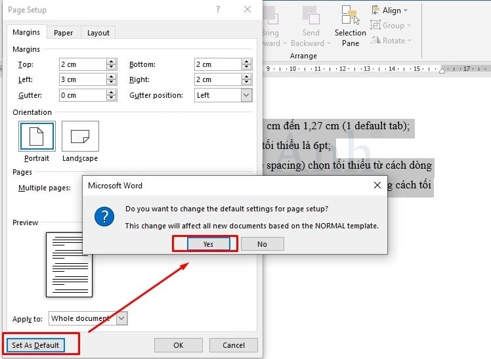Open the Group dropdown in ribbon
491x359 pixels.
pyautogui.click(x=390, y=26)
